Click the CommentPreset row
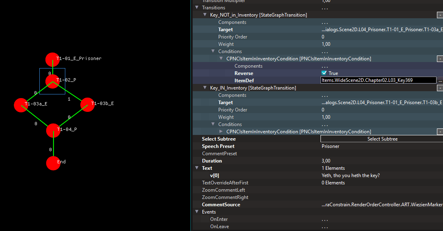This screenshot has height=231, width=443. [318, 153]
